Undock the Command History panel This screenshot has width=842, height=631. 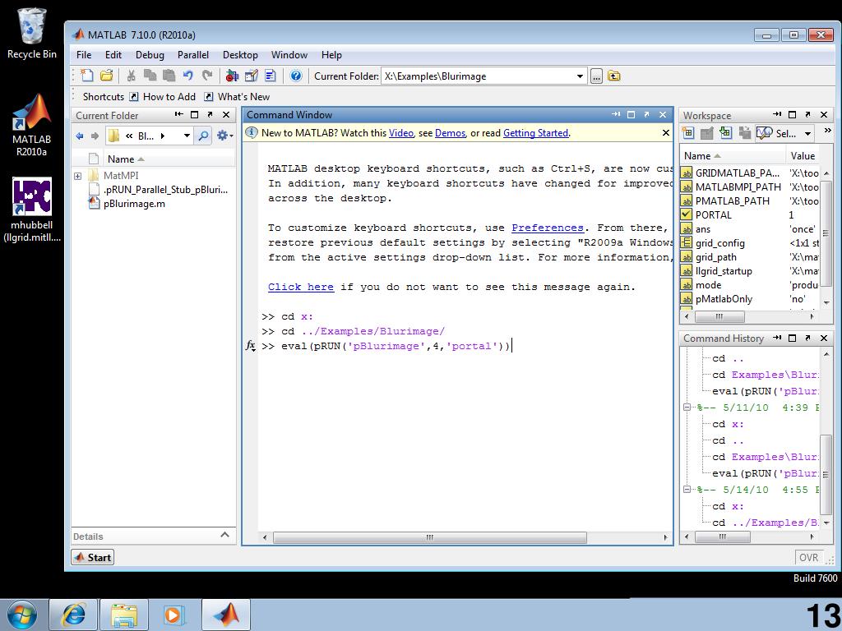point(807,338)
